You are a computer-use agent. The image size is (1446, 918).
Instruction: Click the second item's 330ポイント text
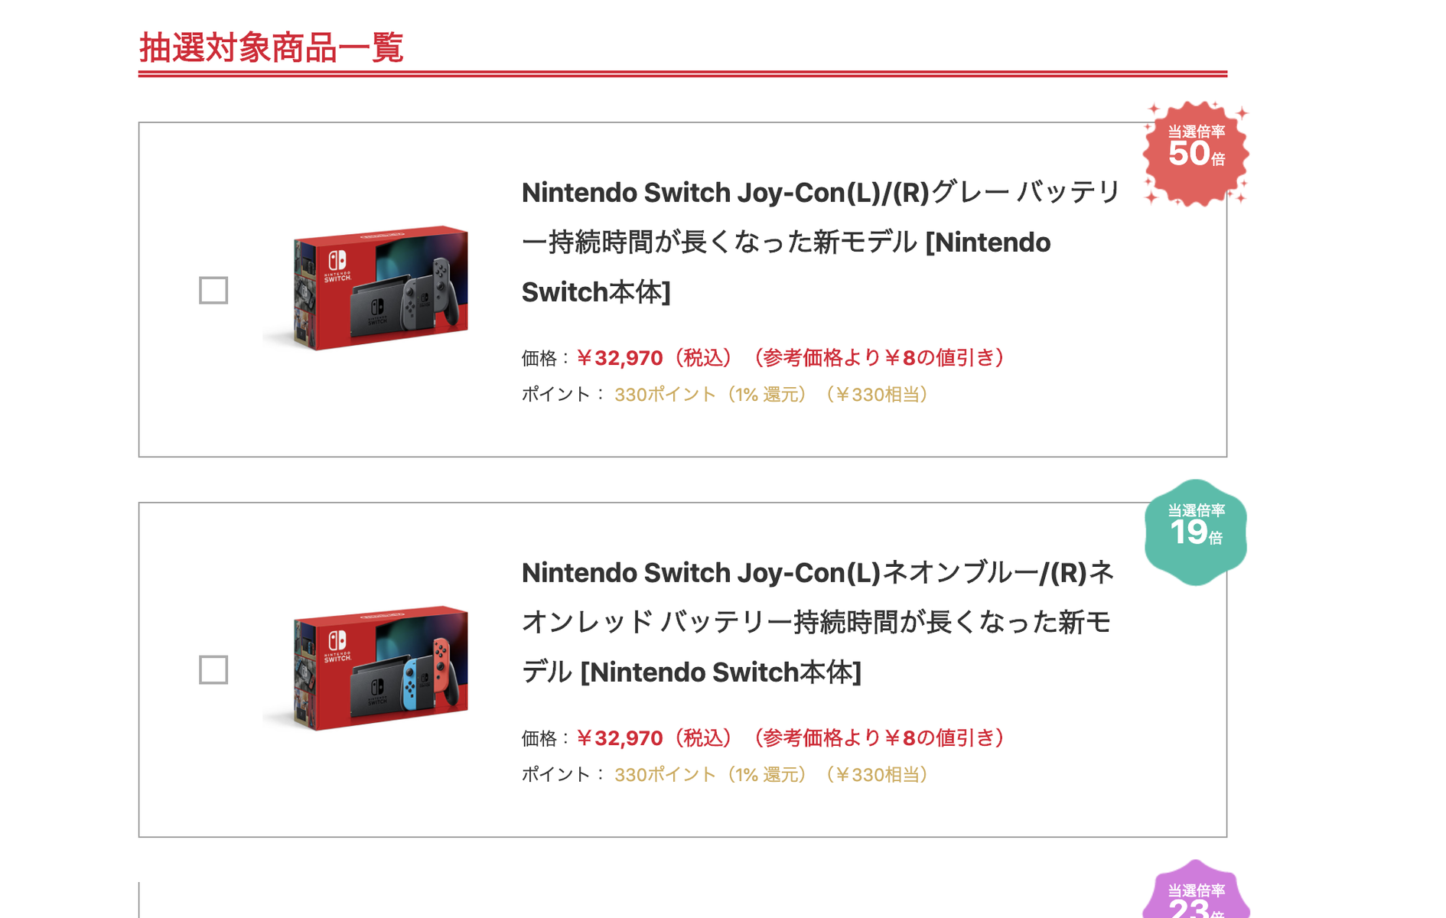[665, 775]
